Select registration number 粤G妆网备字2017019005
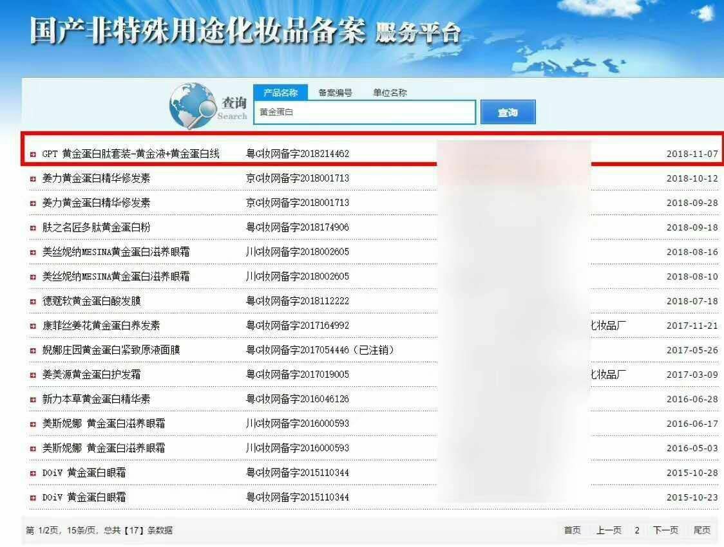 pos(298,375)
